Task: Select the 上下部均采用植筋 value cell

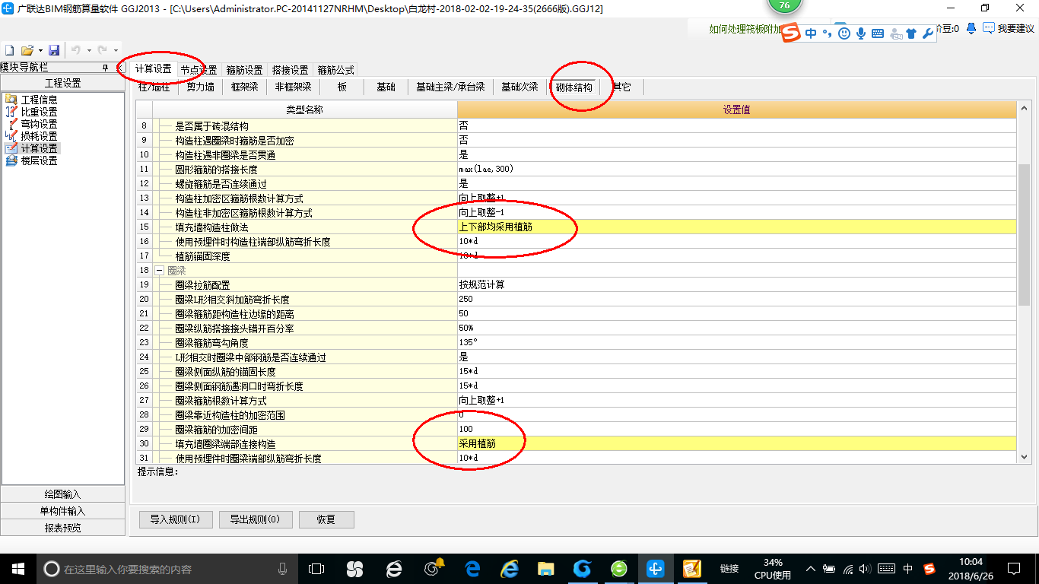Action: coord(736,227)
